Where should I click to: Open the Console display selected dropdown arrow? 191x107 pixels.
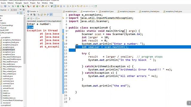[34, 18]
